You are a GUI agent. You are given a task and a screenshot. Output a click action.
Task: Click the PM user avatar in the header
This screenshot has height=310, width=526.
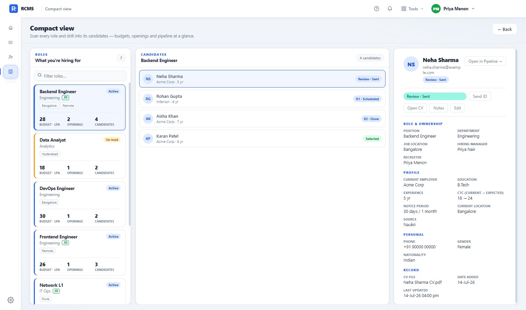click(x=436, y=9)
